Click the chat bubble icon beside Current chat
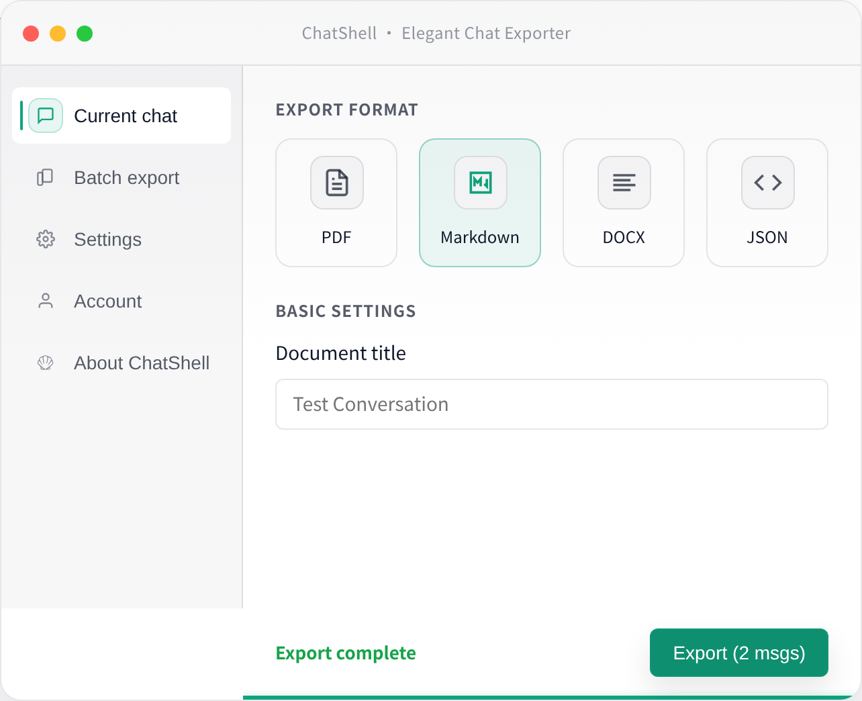Image resolution: width=862 pixels, height=701 pixels. [45, 115]
